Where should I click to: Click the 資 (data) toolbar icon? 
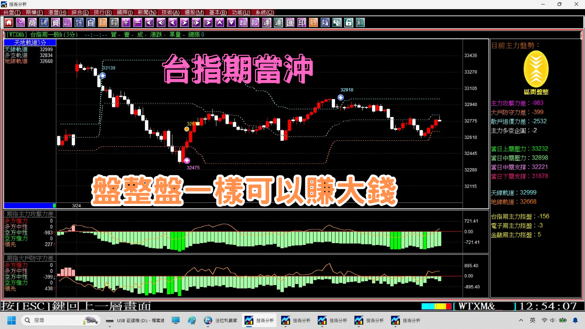pyautogui.click(x=55, y=22)
